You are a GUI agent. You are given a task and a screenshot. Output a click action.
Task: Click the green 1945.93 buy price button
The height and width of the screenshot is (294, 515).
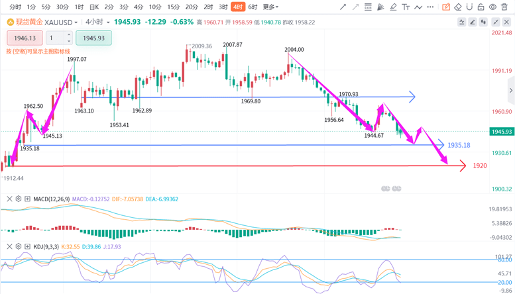(x=93, y=38)
